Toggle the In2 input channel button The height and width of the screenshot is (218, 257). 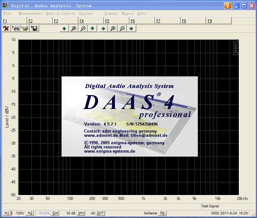point(30,213)
